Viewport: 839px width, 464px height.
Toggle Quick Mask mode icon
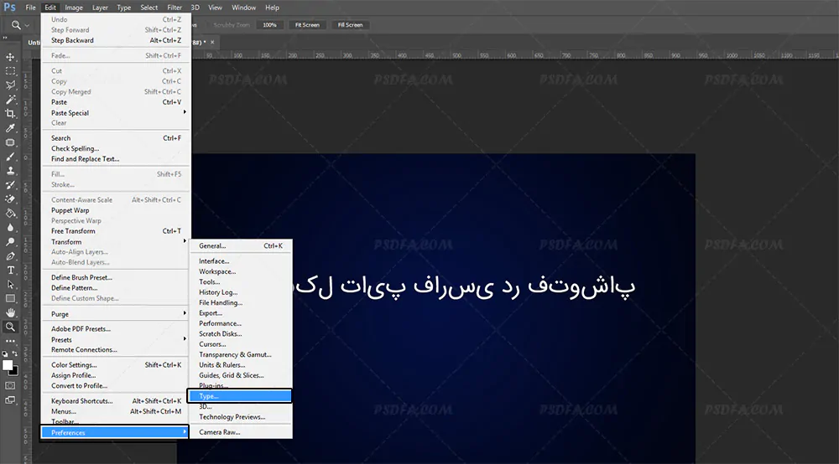point(10,385)
